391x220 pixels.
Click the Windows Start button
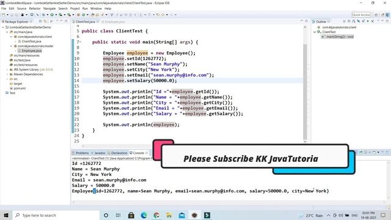[x=6, y=215]
